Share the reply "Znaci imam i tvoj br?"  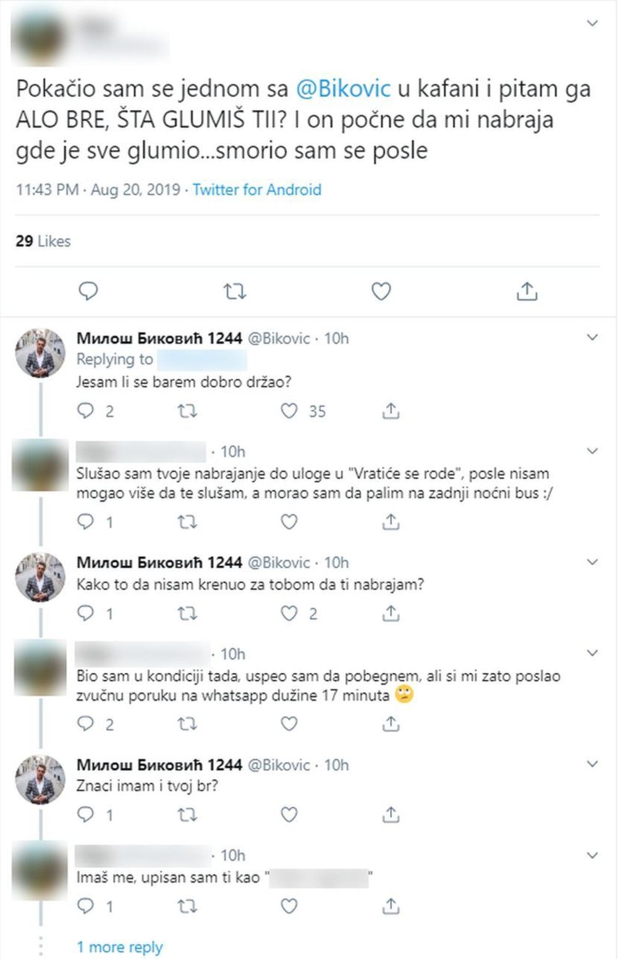point(391,814)
